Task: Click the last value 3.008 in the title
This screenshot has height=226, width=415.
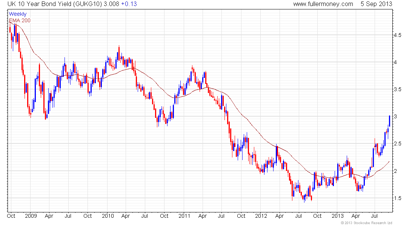Action: (111, 4)
